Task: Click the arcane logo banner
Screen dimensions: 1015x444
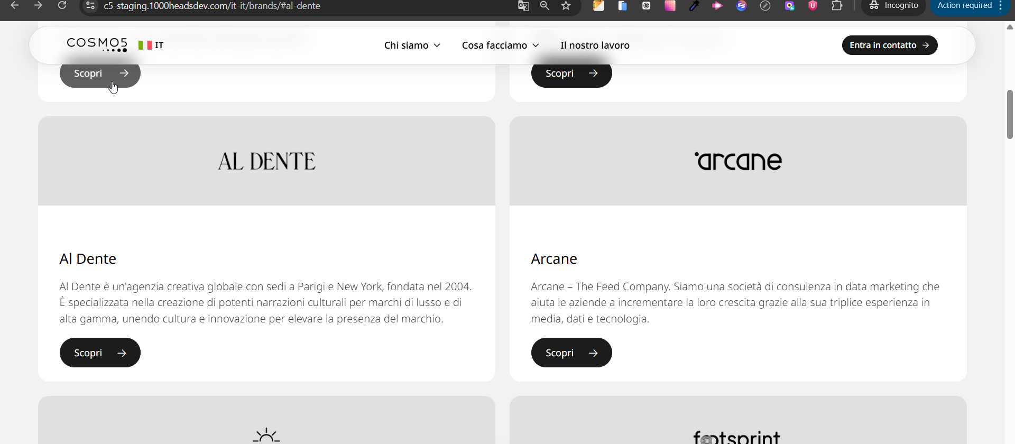Action: (x=738, y=161)
